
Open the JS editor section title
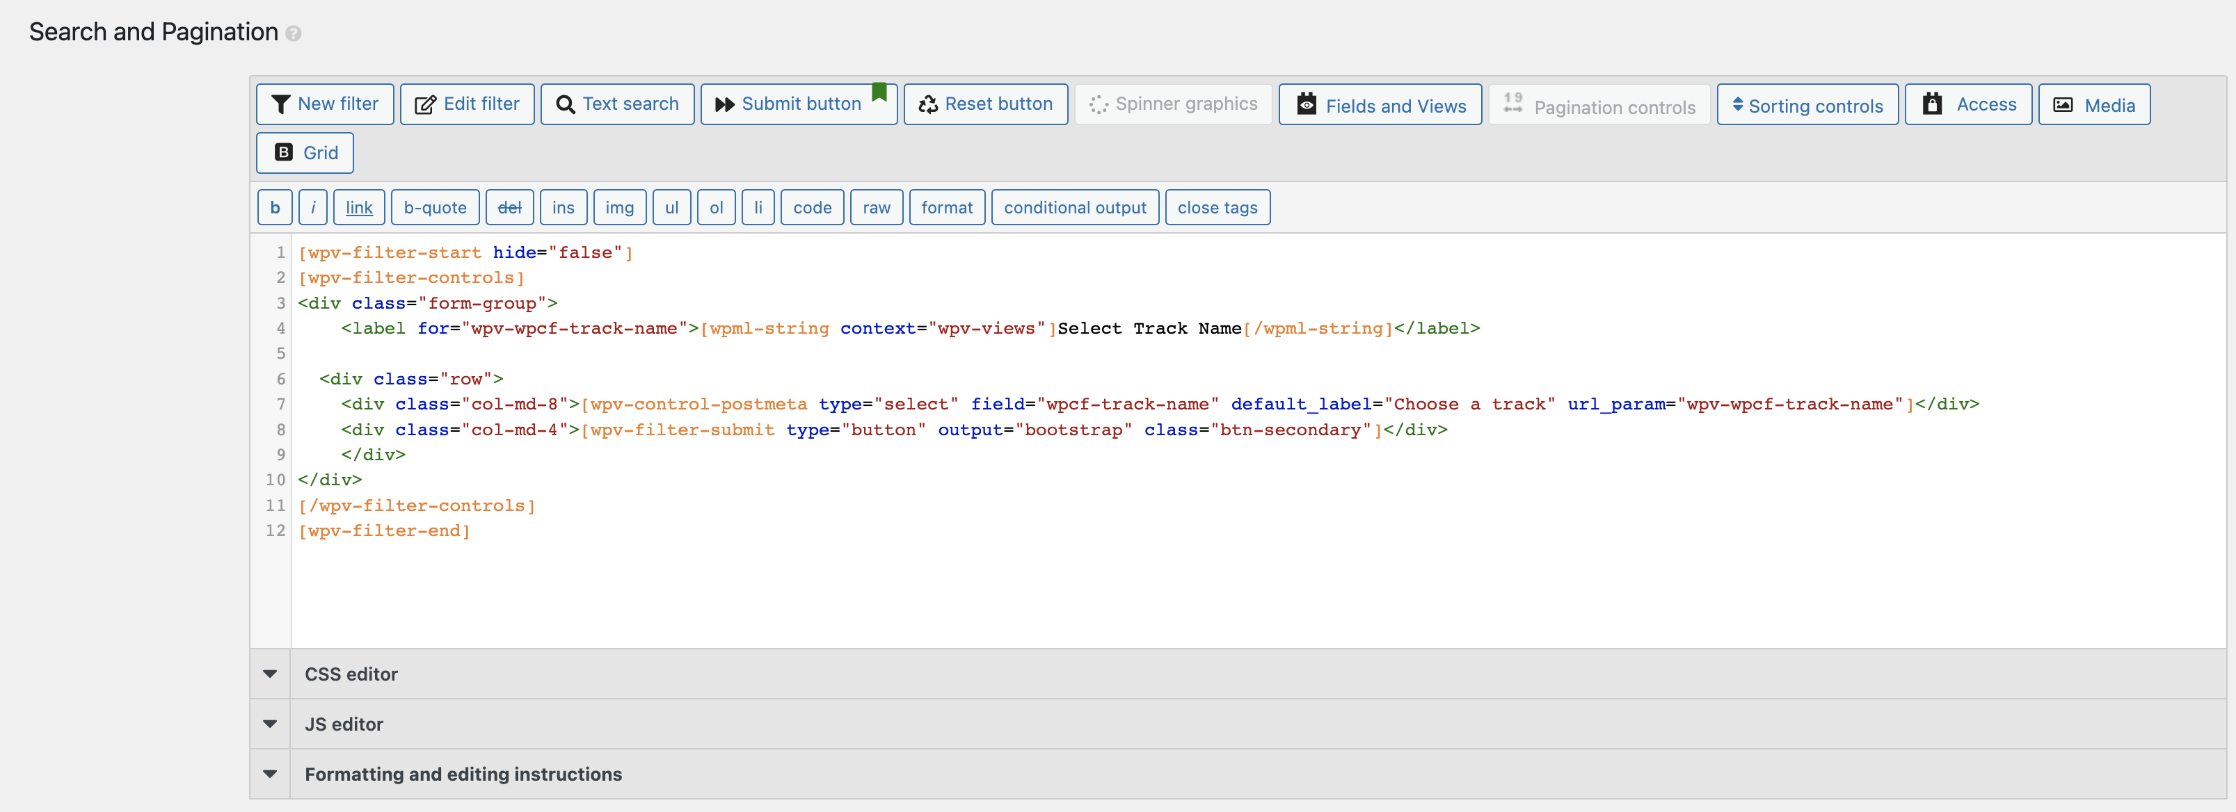click(344, 724)
